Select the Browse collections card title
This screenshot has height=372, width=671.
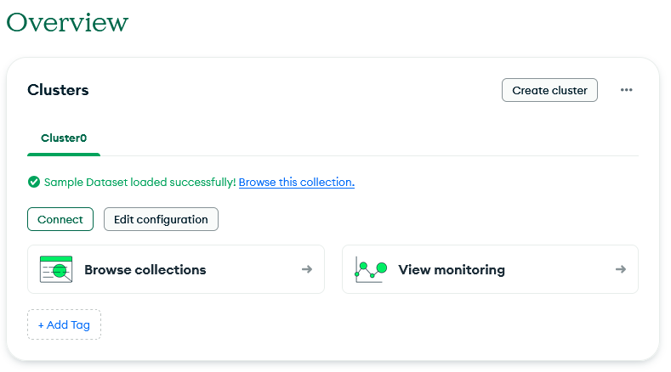pos(145,269)
